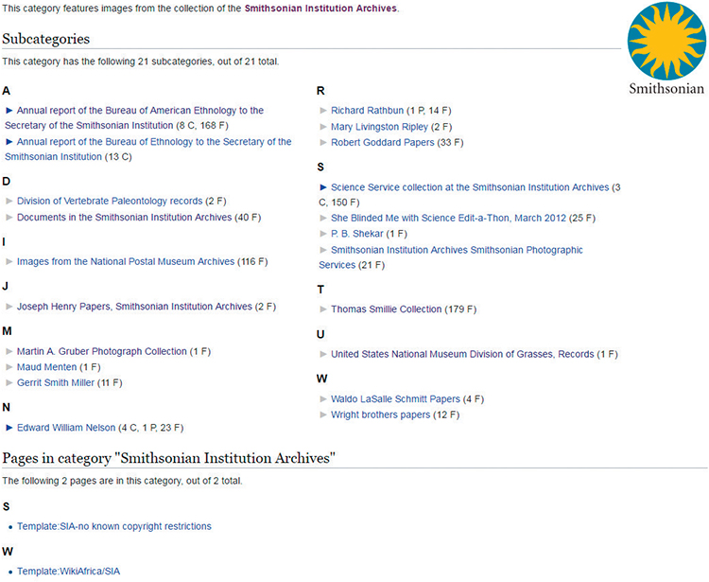Expand Annual report of Bureau of Ethnology arrow
Viewport: 709px width, 582px height.
pos(9,142)
